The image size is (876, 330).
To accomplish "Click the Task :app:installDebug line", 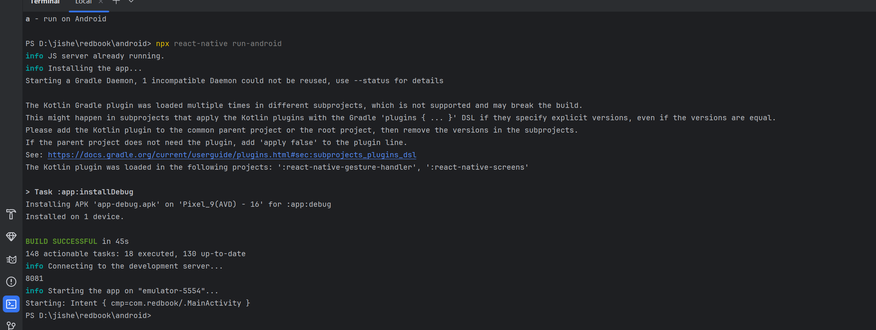I will tap(79, 192).
